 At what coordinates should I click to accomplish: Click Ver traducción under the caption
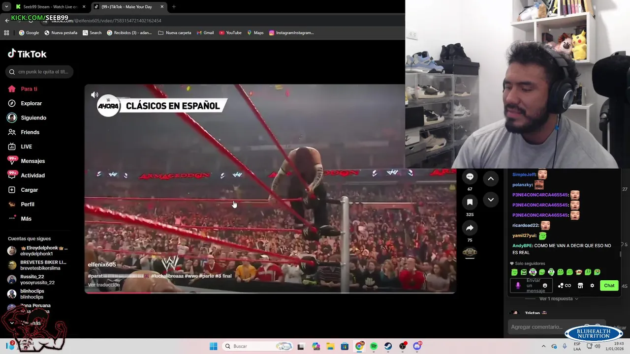[x=104, y=285]
